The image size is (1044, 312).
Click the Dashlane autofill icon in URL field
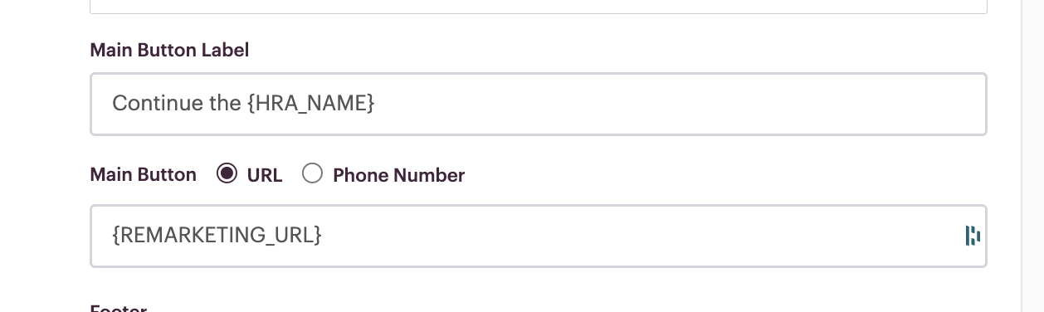point(973,236)
